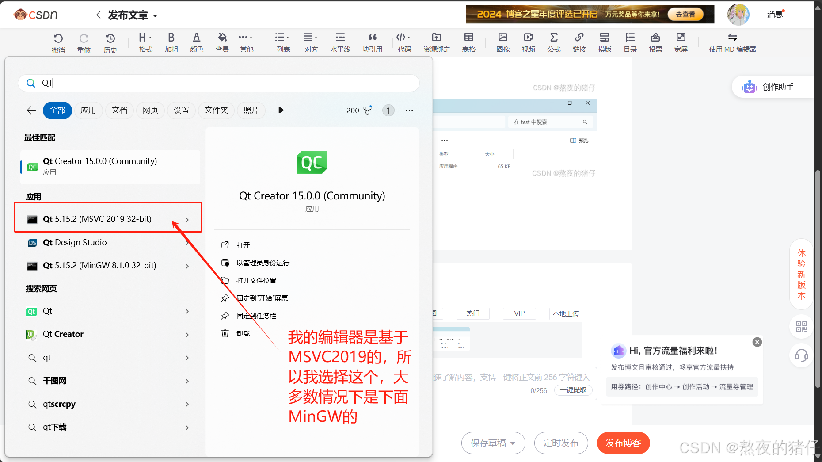Toggle Bold (加粗) formatting

coord(171,42)
